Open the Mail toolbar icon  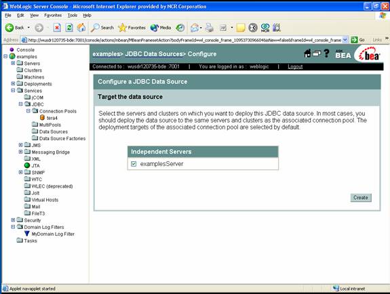coord(195,28)
